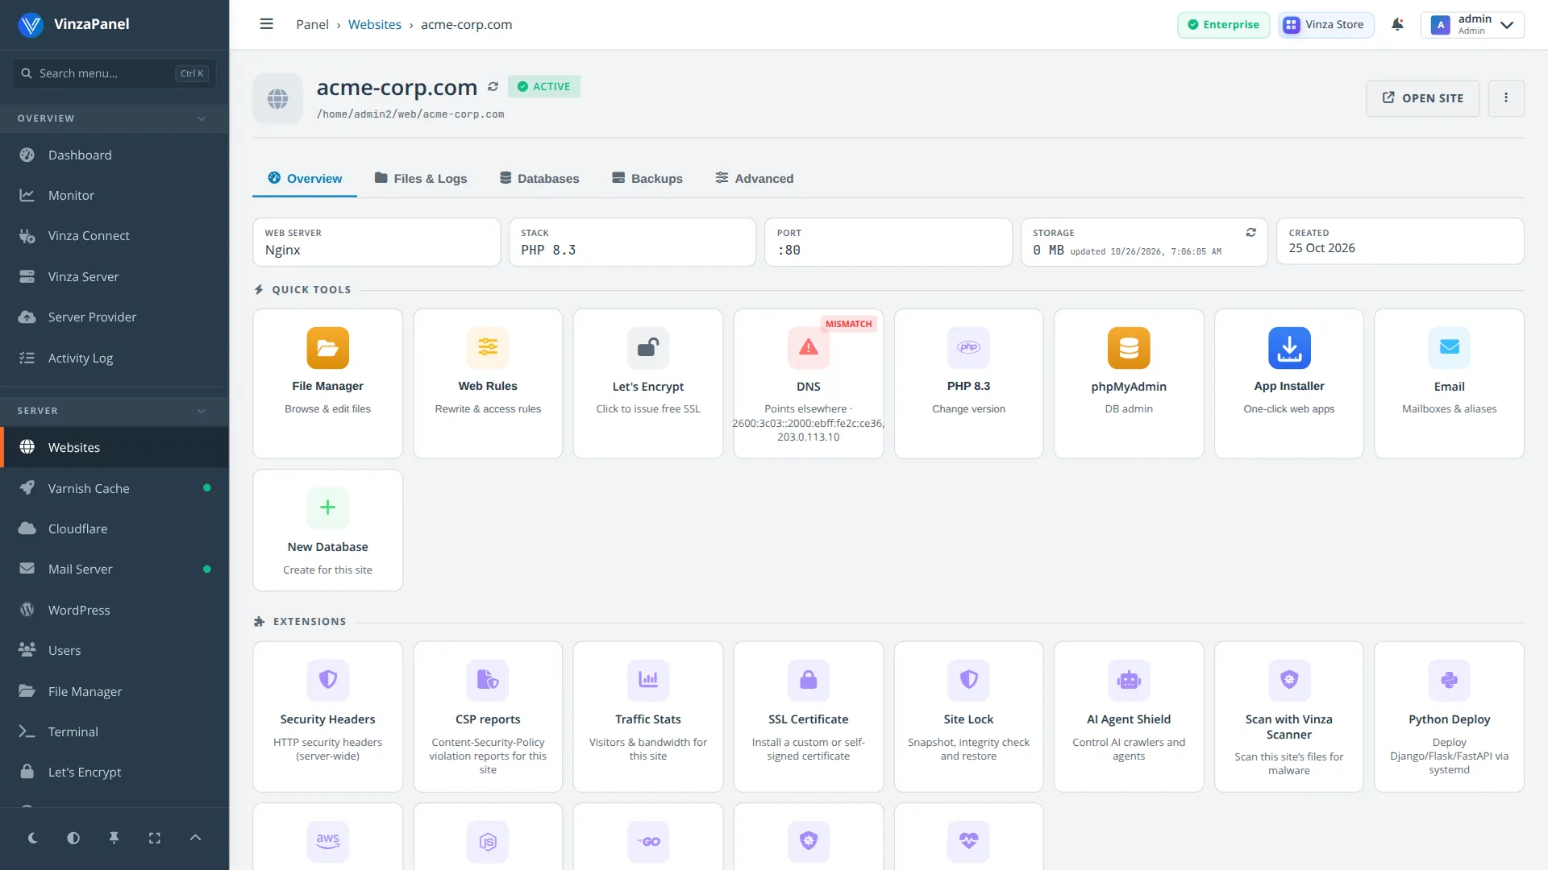The height and width of the screenshot is (870, 1548).
Task: Open AI Agent Shield extension
Action: (1129, 716)
